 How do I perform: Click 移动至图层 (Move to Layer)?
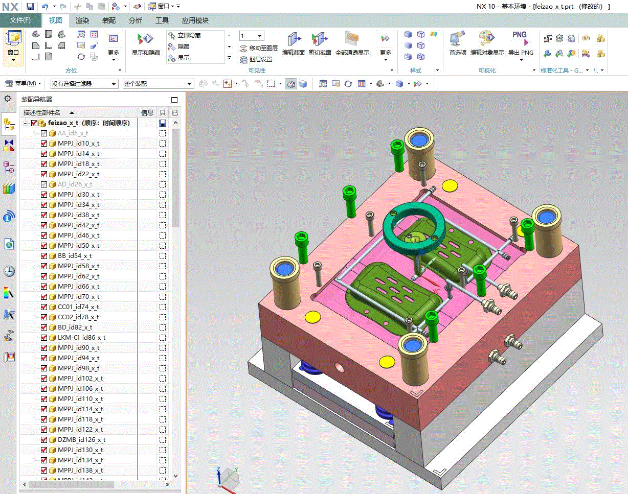[259, 48]
